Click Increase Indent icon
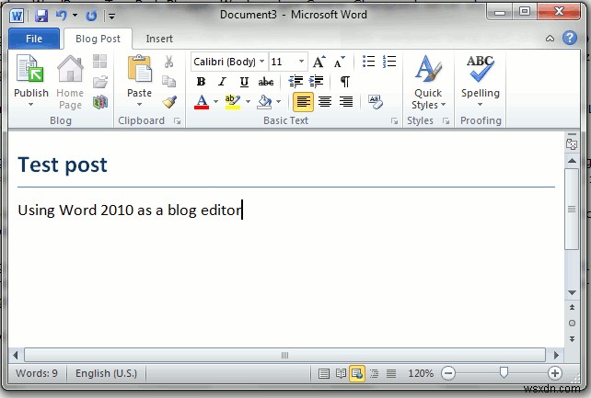 pyautogui.click(x=316, y=81)
